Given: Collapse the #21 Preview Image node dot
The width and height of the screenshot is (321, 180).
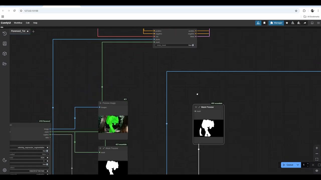Looking at the screenshot, I should (101, 103).
